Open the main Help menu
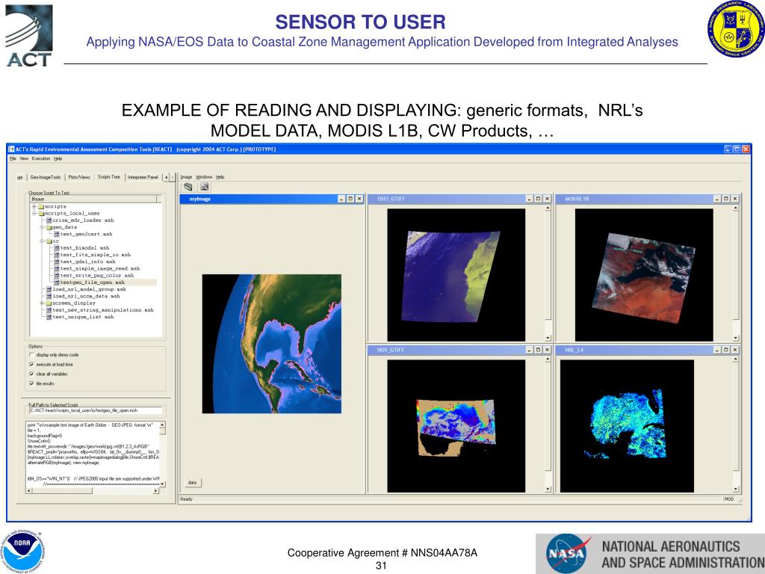The image size is (765, 574). click(58, 158)
